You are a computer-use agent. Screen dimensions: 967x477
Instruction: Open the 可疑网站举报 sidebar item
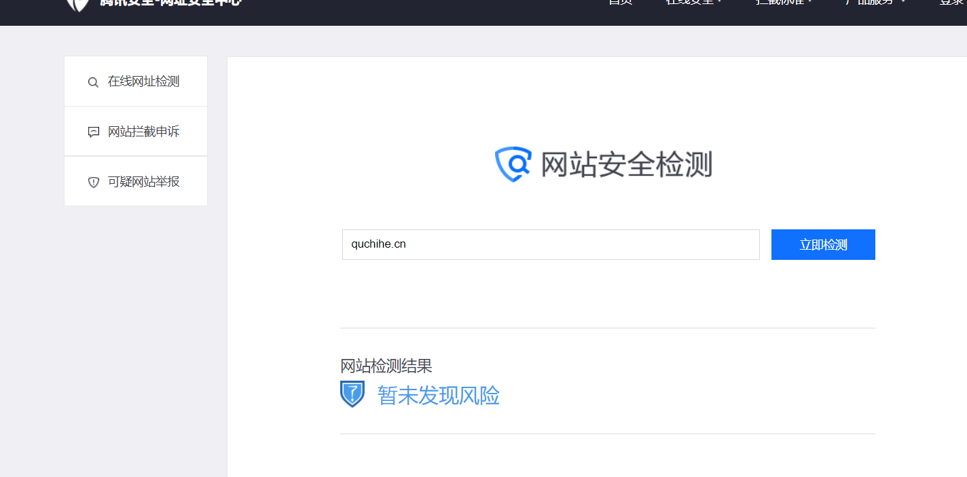pyautogui.click(x=136, y=181)
